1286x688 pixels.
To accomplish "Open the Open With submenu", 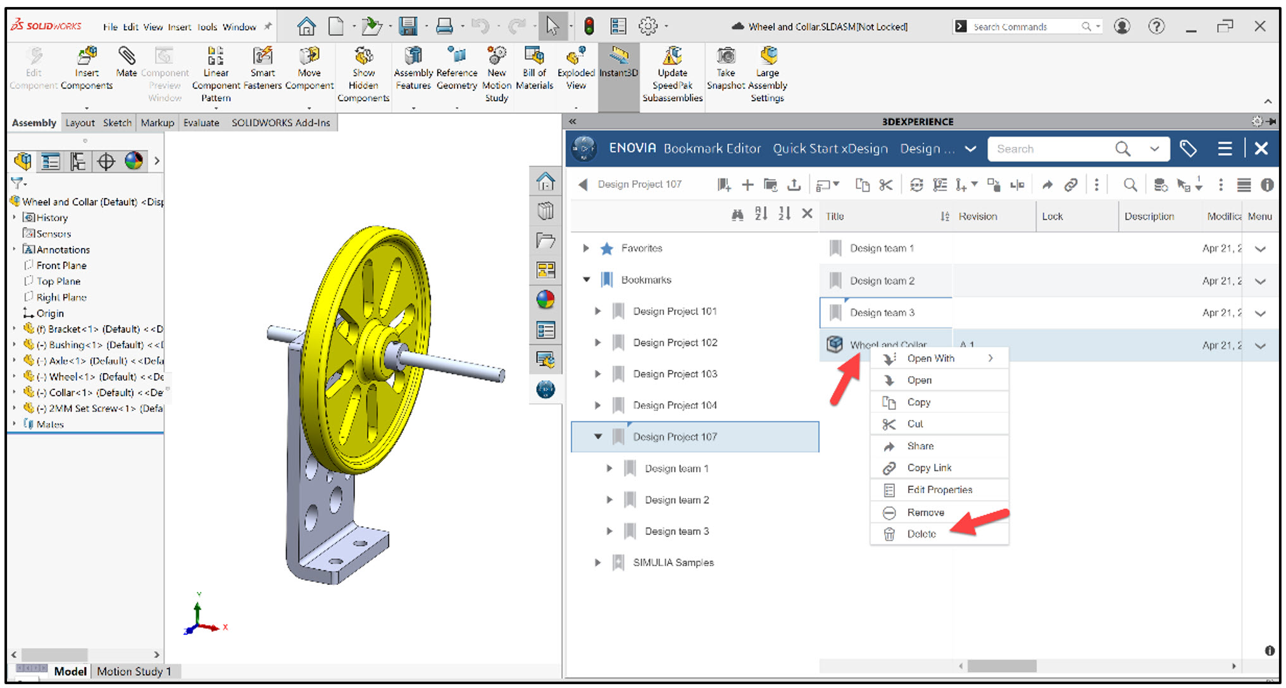I will pyautogui.click(x=931, y=358).
